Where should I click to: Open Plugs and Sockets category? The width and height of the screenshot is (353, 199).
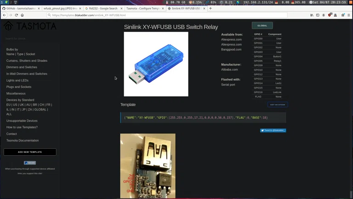coord(19,87)
